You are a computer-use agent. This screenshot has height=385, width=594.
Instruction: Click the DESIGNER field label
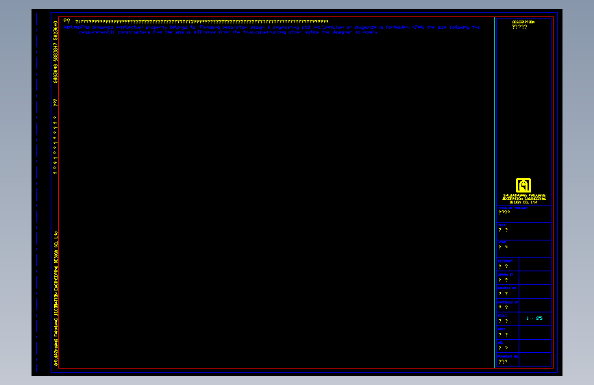pos(506,261)
